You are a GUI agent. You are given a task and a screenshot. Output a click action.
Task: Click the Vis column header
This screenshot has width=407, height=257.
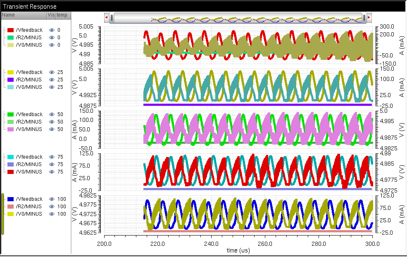pos(51,15)
